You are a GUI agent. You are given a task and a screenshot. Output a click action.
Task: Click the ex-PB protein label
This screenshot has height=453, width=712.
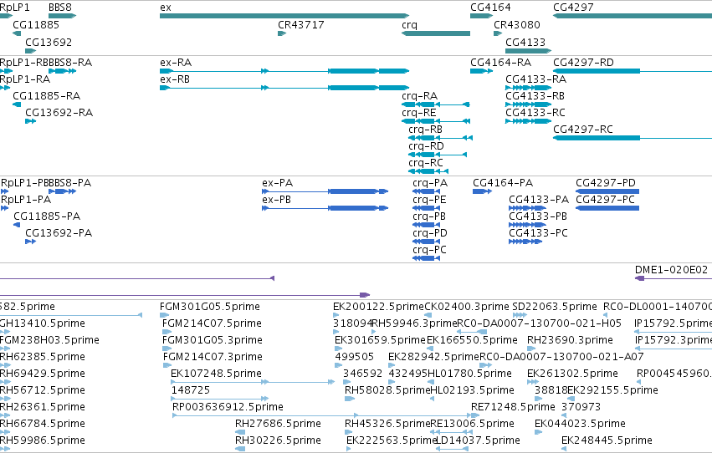[276, 200]
